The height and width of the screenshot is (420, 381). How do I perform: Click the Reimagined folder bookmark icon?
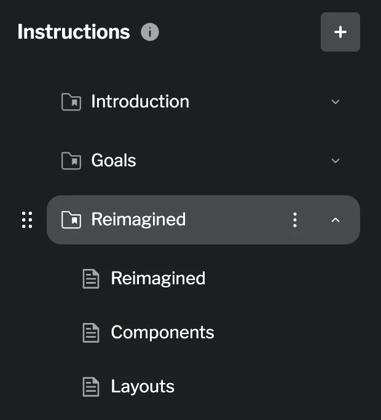[x=71, y=220]
